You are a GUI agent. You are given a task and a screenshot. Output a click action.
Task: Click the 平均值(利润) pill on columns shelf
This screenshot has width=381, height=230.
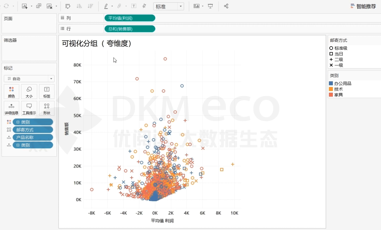tap(130, 18)
